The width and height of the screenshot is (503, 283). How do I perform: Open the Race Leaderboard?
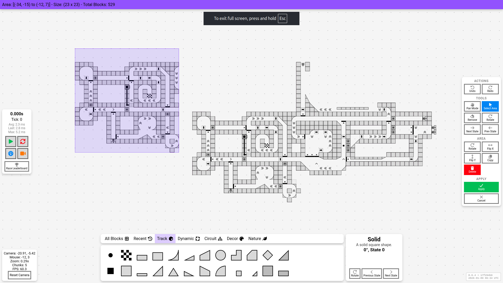[x=17, y=166]
